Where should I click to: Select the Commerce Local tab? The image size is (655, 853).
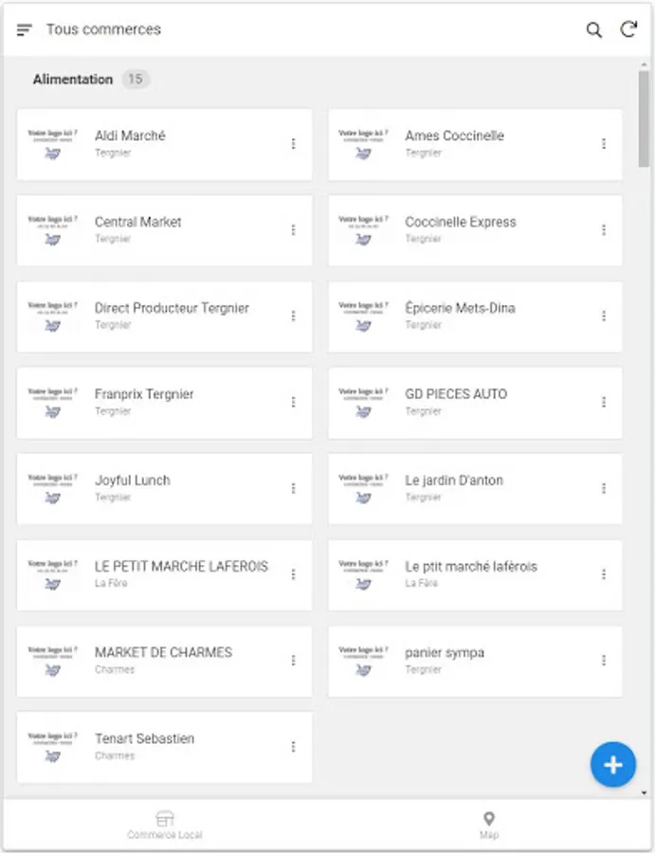click(165, 825)
